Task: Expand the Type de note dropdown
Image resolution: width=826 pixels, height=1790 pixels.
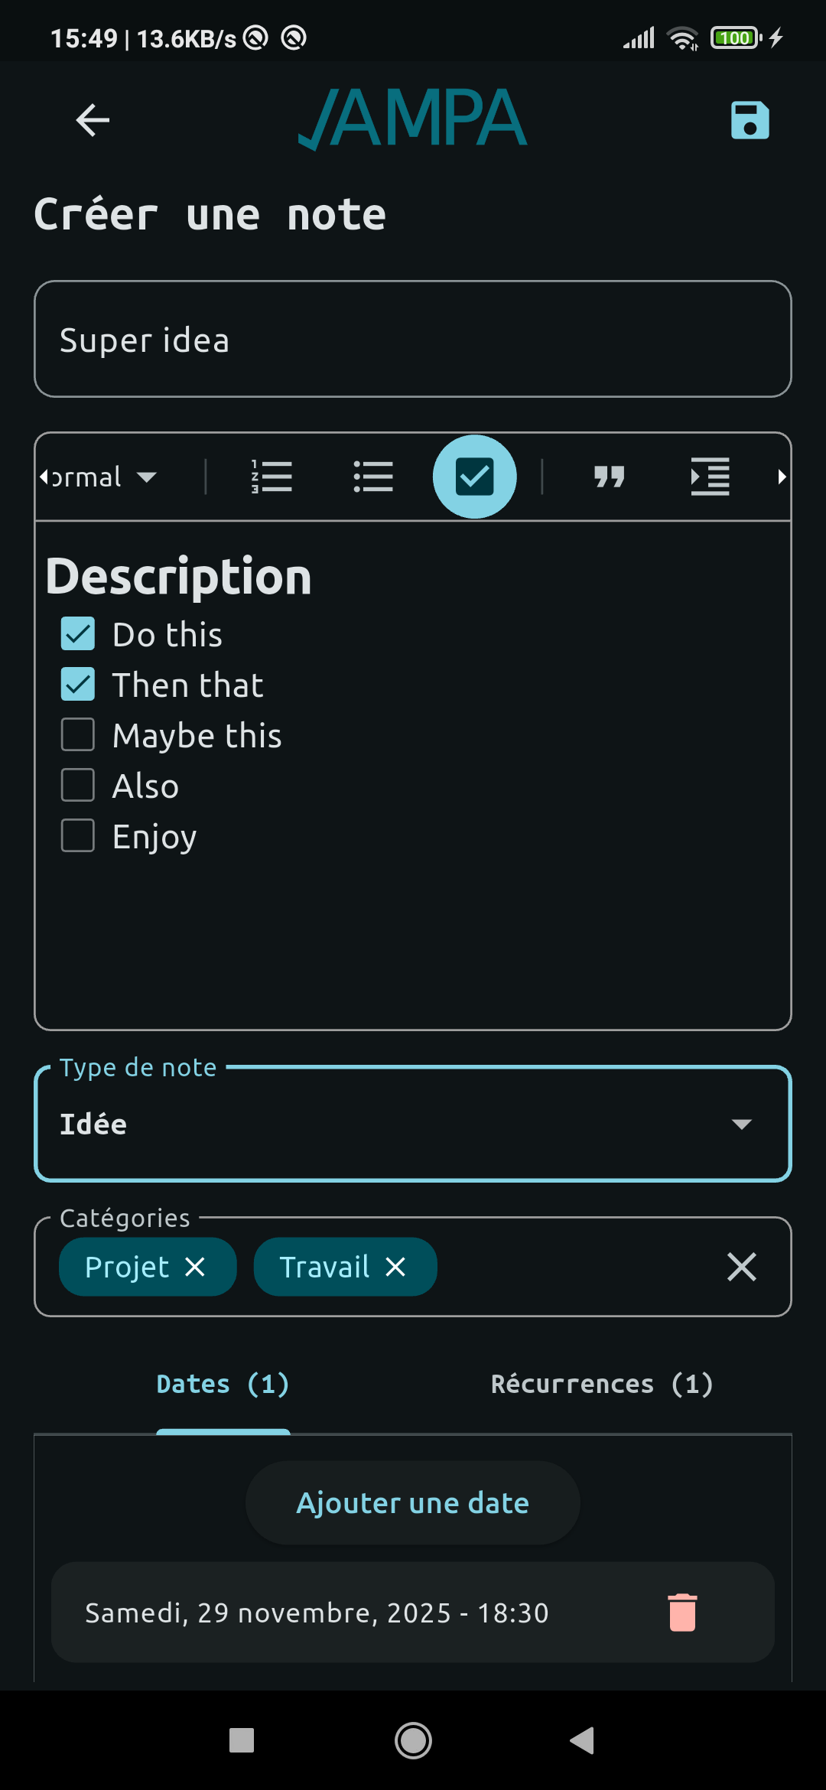Action: coord(413,1124)
